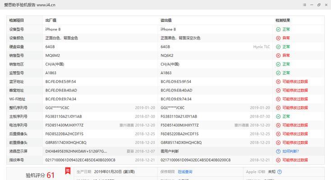This screenshot has height=180, width=331.
Task: Select factory rear camera serial F6D85220BA2HCDF1S
Action: (64, 134)
